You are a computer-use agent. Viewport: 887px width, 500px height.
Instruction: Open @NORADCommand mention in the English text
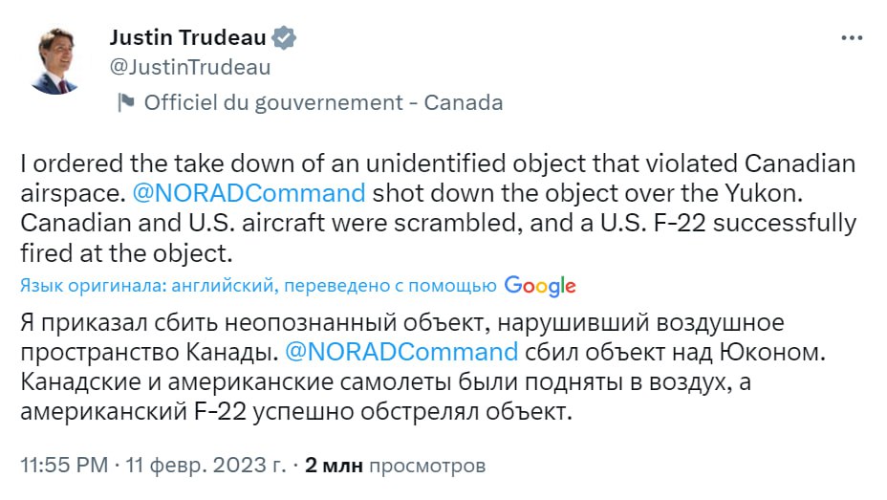pyautogui.click(x=246, y=192)
